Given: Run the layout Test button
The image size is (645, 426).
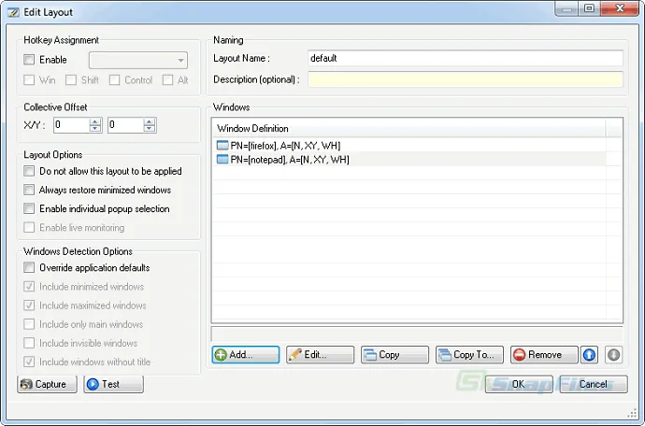Looking at the screenshot, I should (x=113, y=384).
